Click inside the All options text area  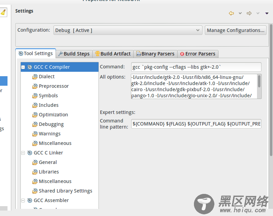[194, 86]
